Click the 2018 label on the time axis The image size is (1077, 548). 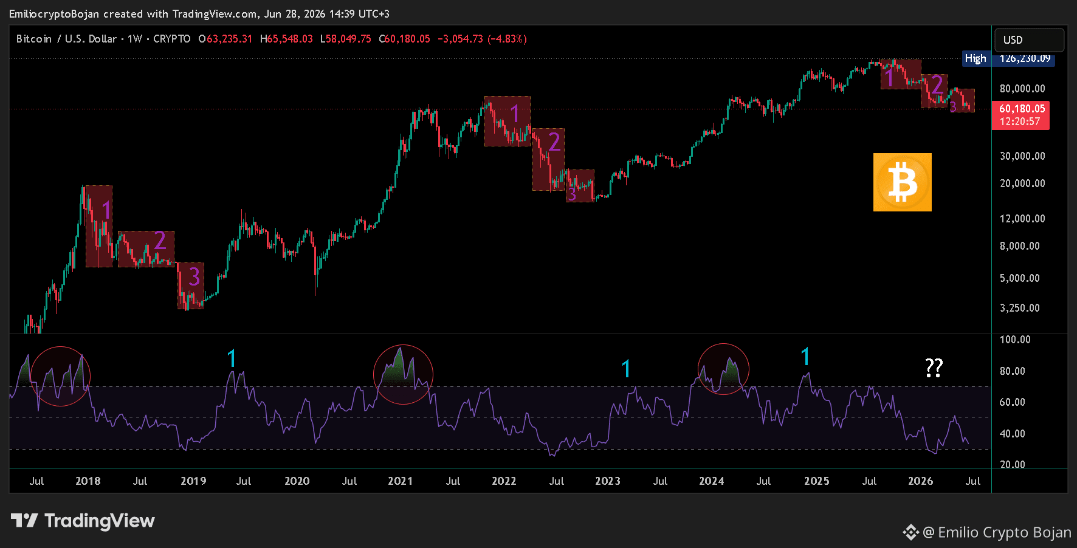coord(88,481)
